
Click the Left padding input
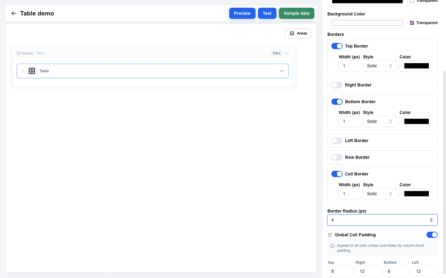point(425,271)
